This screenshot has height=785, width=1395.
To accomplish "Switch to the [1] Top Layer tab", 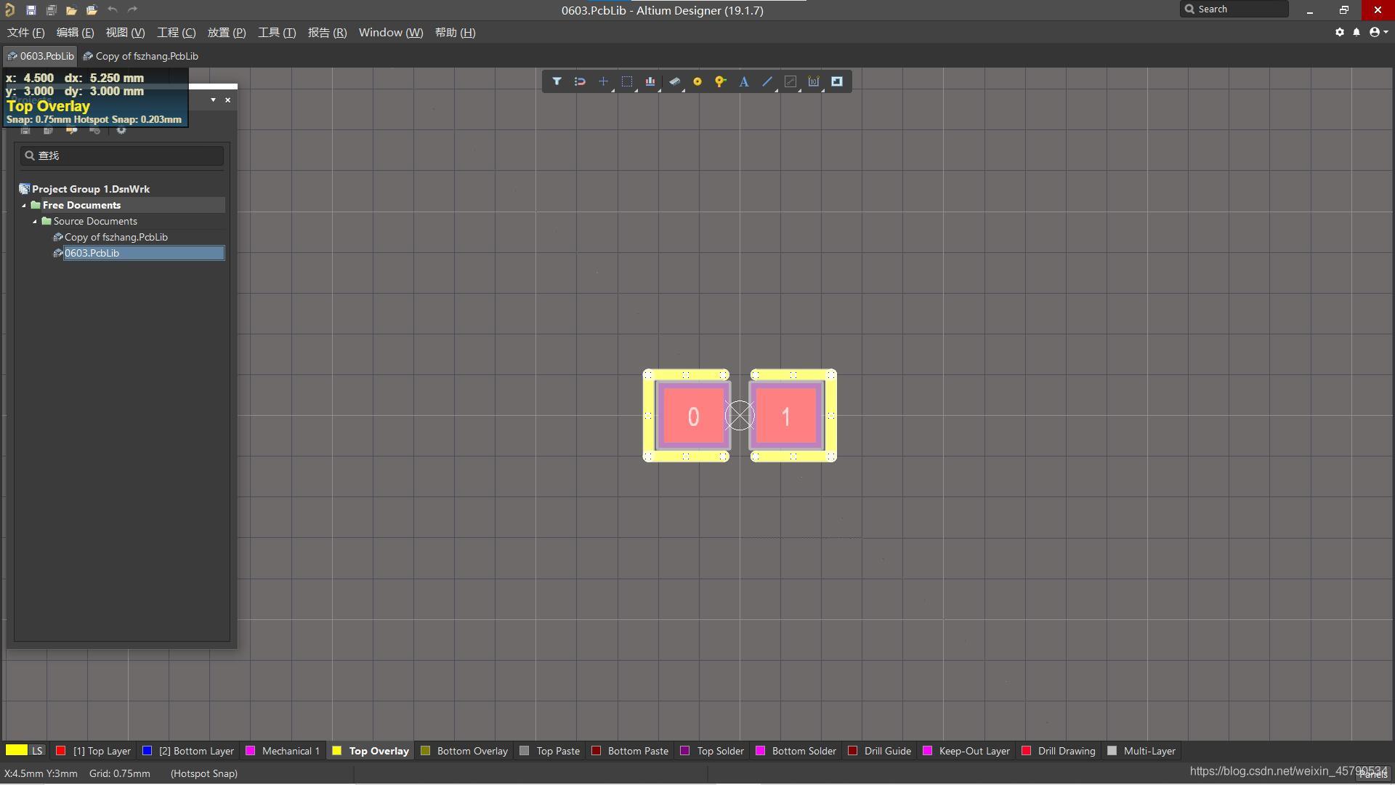I will point(94,751).
